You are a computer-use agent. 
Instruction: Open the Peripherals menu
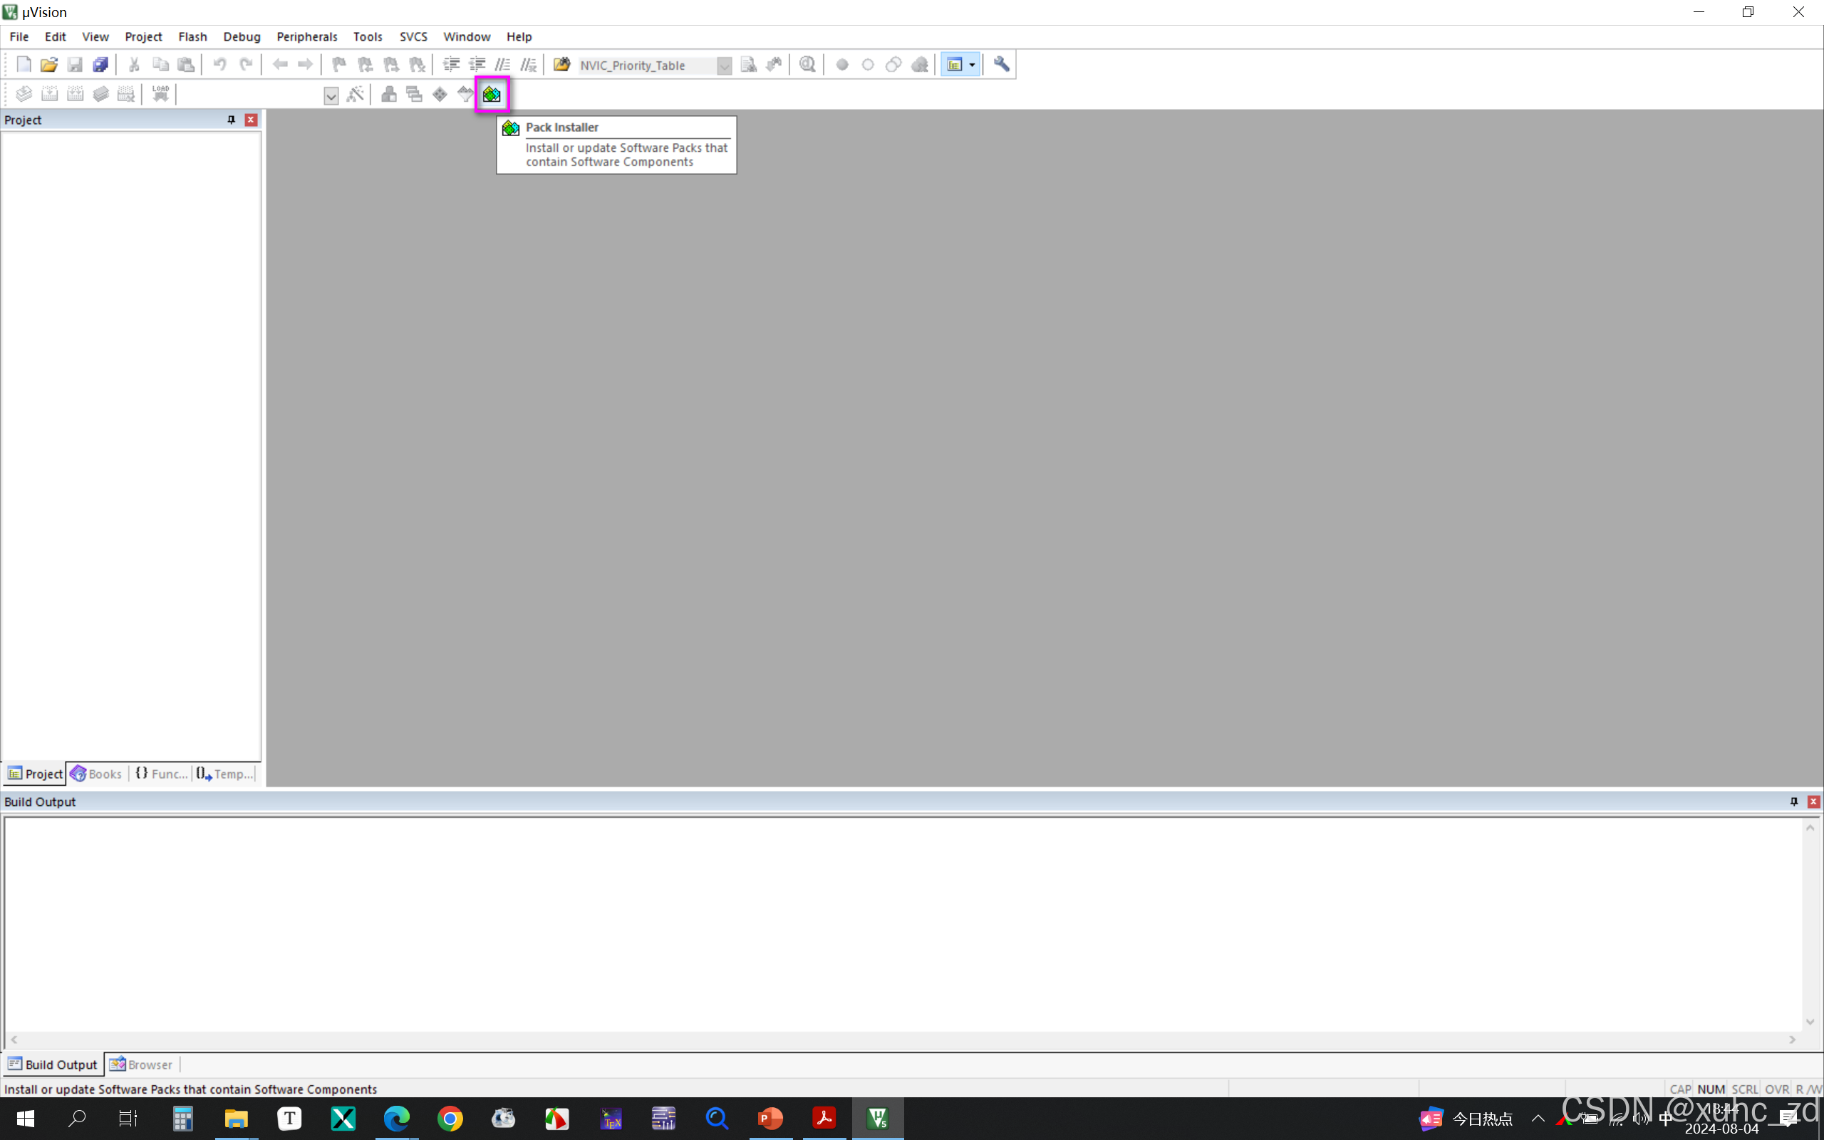(307, 36)
